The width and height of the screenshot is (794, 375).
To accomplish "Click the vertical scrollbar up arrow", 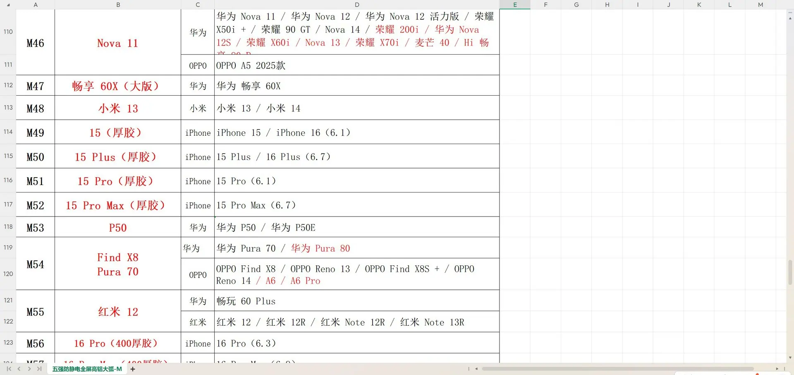I will pos(790,19).
